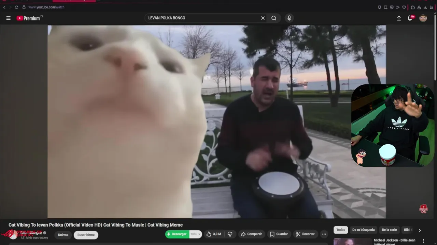
Task: Like the video with thumbs up
Action: [214, 234]
